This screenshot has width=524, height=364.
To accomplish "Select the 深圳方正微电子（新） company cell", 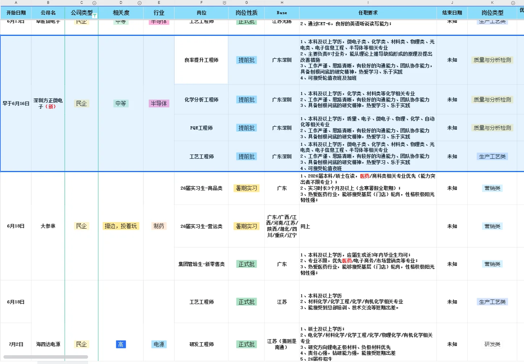I will click(48, 103).
